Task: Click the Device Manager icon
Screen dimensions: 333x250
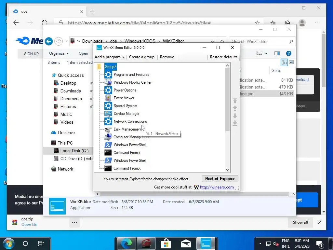Action: coord(108,114)
